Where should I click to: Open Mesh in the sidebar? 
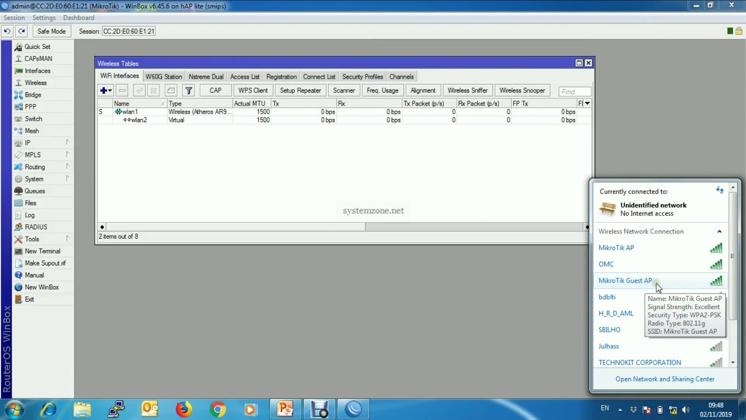point(31,131)
